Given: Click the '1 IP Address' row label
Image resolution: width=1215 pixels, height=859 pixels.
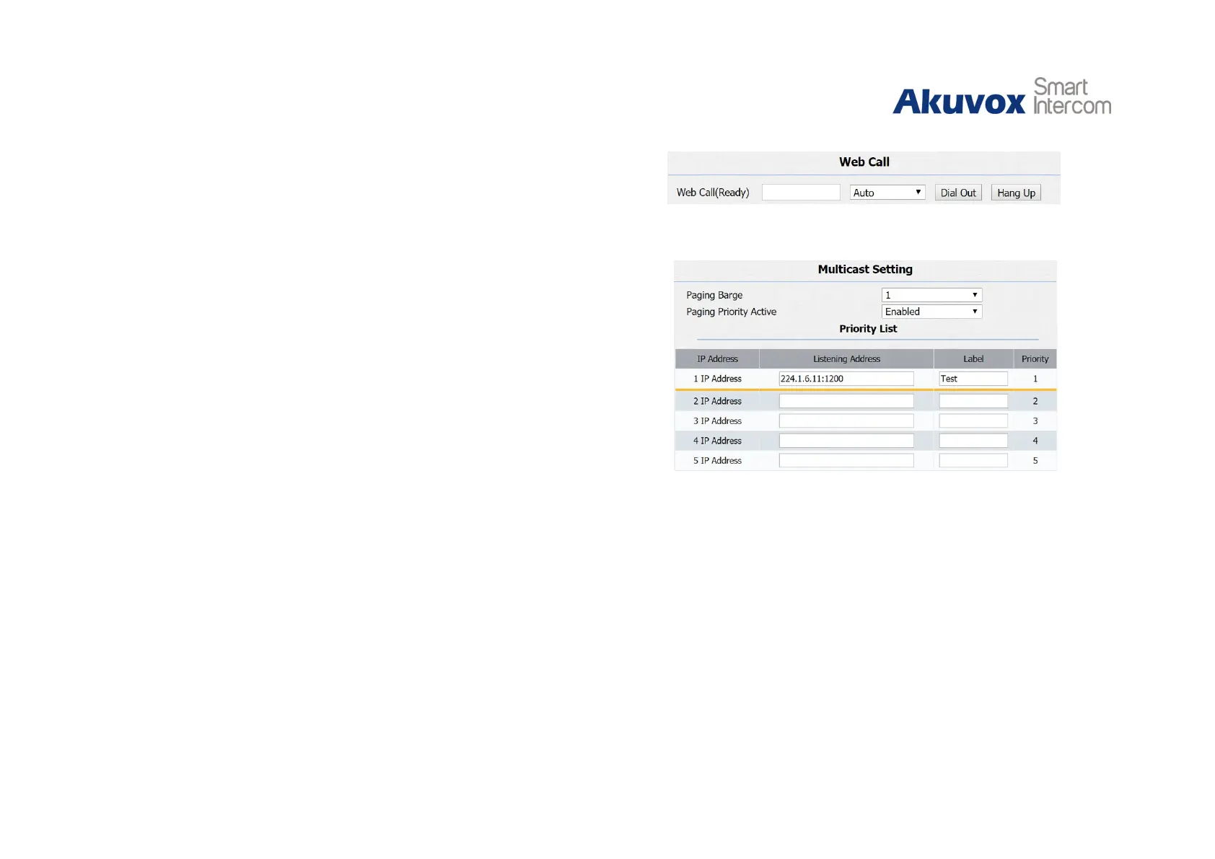Looking at the screenshot, I should tap(717, 379).
